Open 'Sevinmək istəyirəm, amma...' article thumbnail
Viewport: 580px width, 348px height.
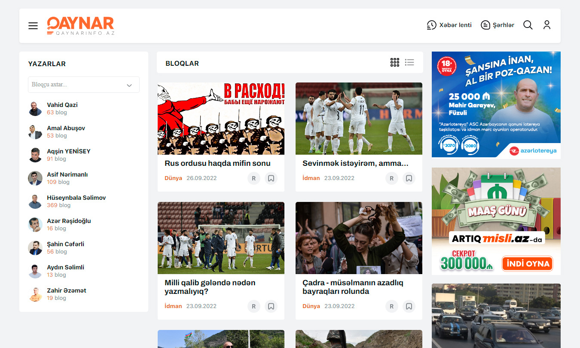359,119
